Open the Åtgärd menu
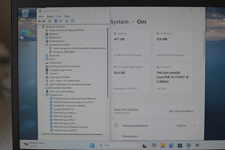The height and width of the screenshot is (150, 225). point(50,16)
